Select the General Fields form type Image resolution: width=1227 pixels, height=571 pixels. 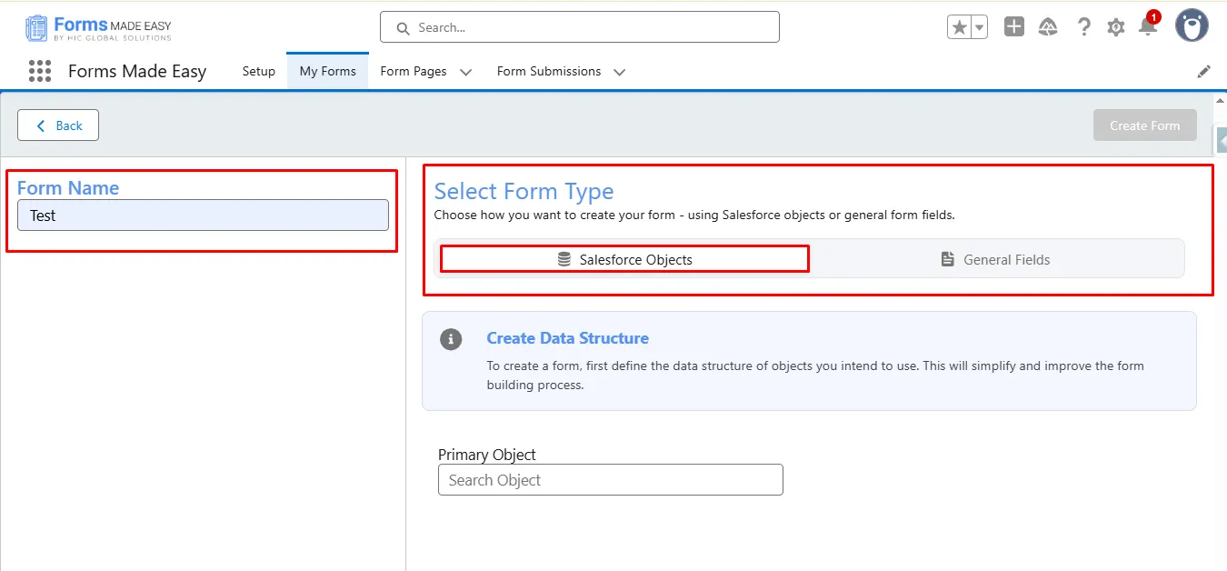click(995, 259)
